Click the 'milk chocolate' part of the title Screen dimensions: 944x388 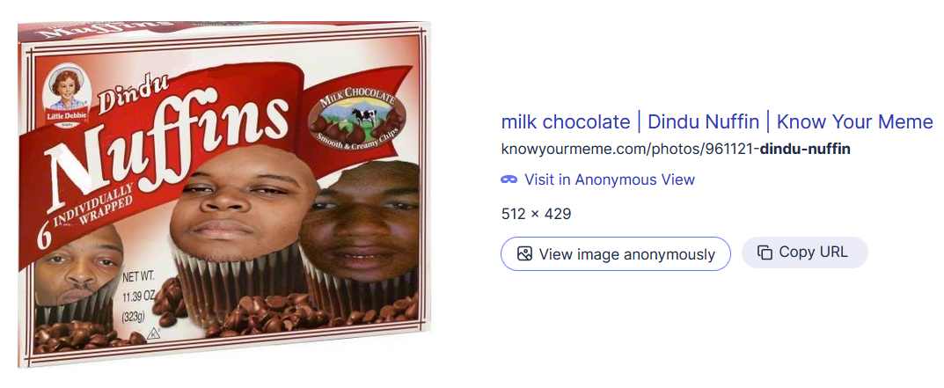coord(566,121)
